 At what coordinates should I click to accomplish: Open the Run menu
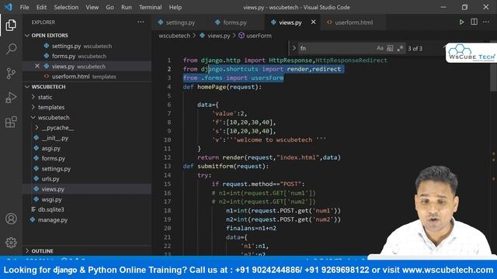click(x=126, y=7)
